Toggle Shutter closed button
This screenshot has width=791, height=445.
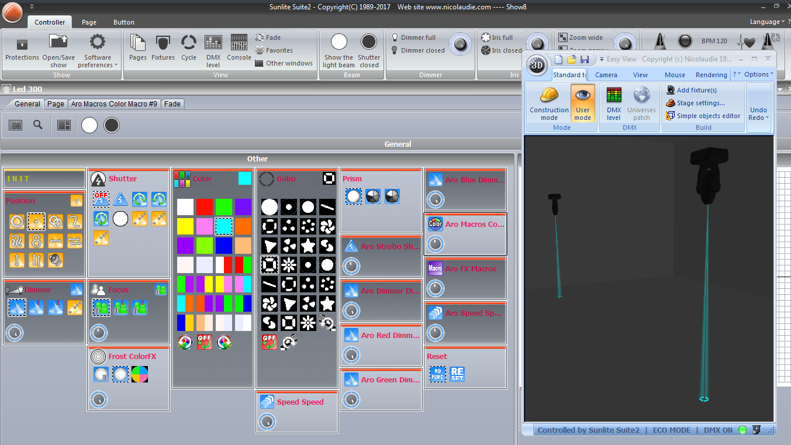(369, 50)
